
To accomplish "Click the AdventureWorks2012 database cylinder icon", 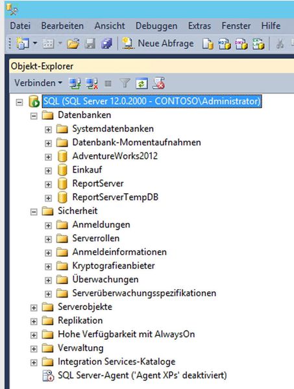I will [62, 156].
